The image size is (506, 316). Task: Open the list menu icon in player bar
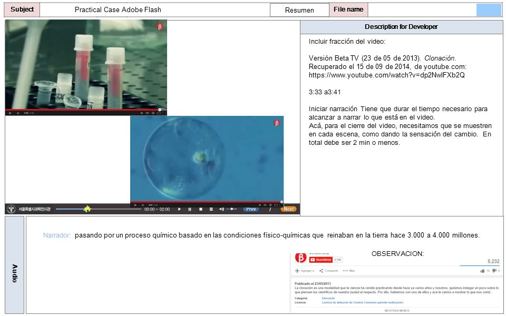pos(211,209)
